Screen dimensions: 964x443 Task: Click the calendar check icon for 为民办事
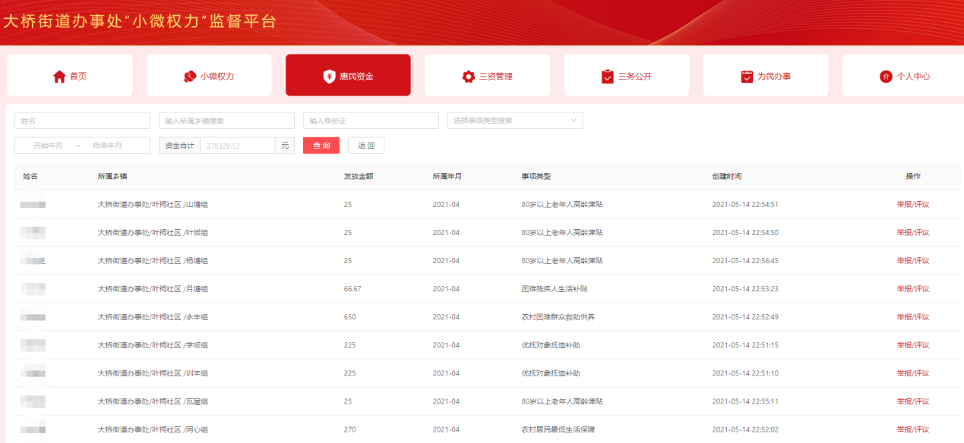click(x=747, y=76)
